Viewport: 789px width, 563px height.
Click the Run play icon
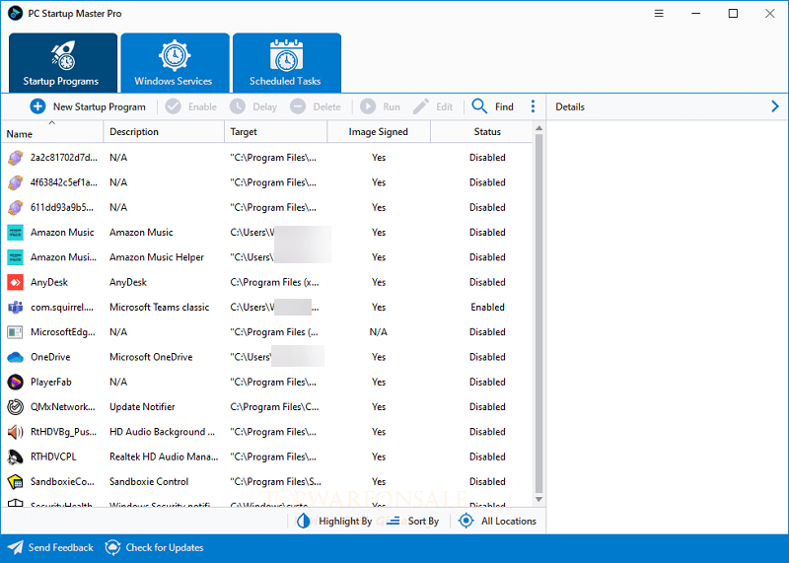368,106
